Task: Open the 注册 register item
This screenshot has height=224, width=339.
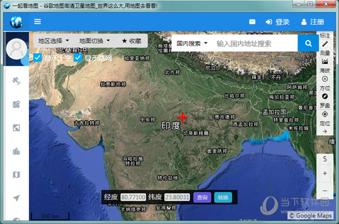Action: coord(312,22)
